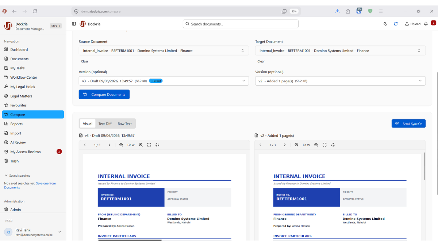Viewport: 438px width, 246px height.
Task: Select the Visual tab
Action: pyautogui.click(x=88, y=124)
